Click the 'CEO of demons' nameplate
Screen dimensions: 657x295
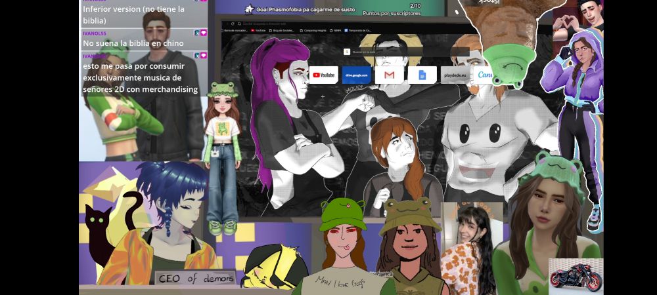click(196, 279)
